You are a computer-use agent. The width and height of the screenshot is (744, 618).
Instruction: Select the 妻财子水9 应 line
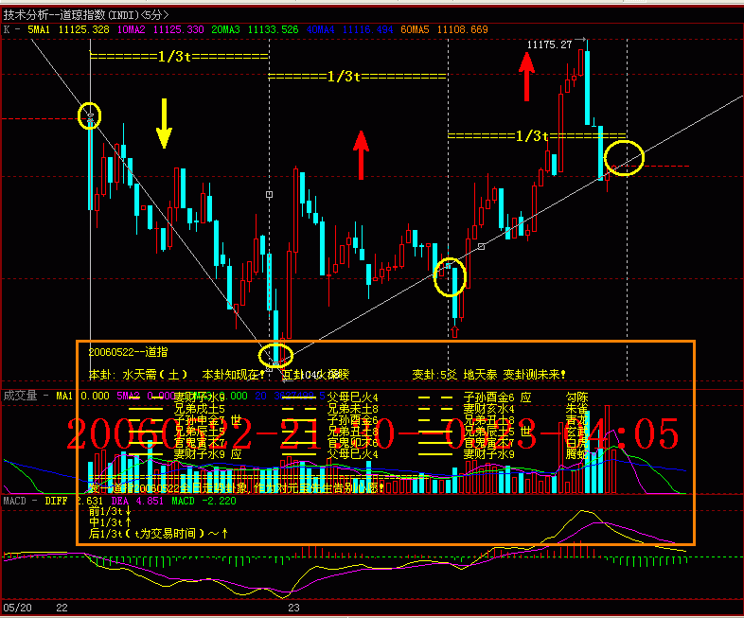[x=207, y=454]
